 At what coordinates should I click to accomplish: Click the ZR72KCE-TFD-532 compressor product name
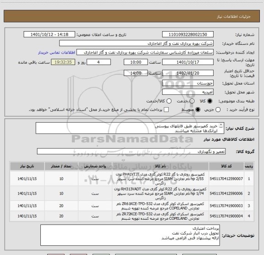160,216
